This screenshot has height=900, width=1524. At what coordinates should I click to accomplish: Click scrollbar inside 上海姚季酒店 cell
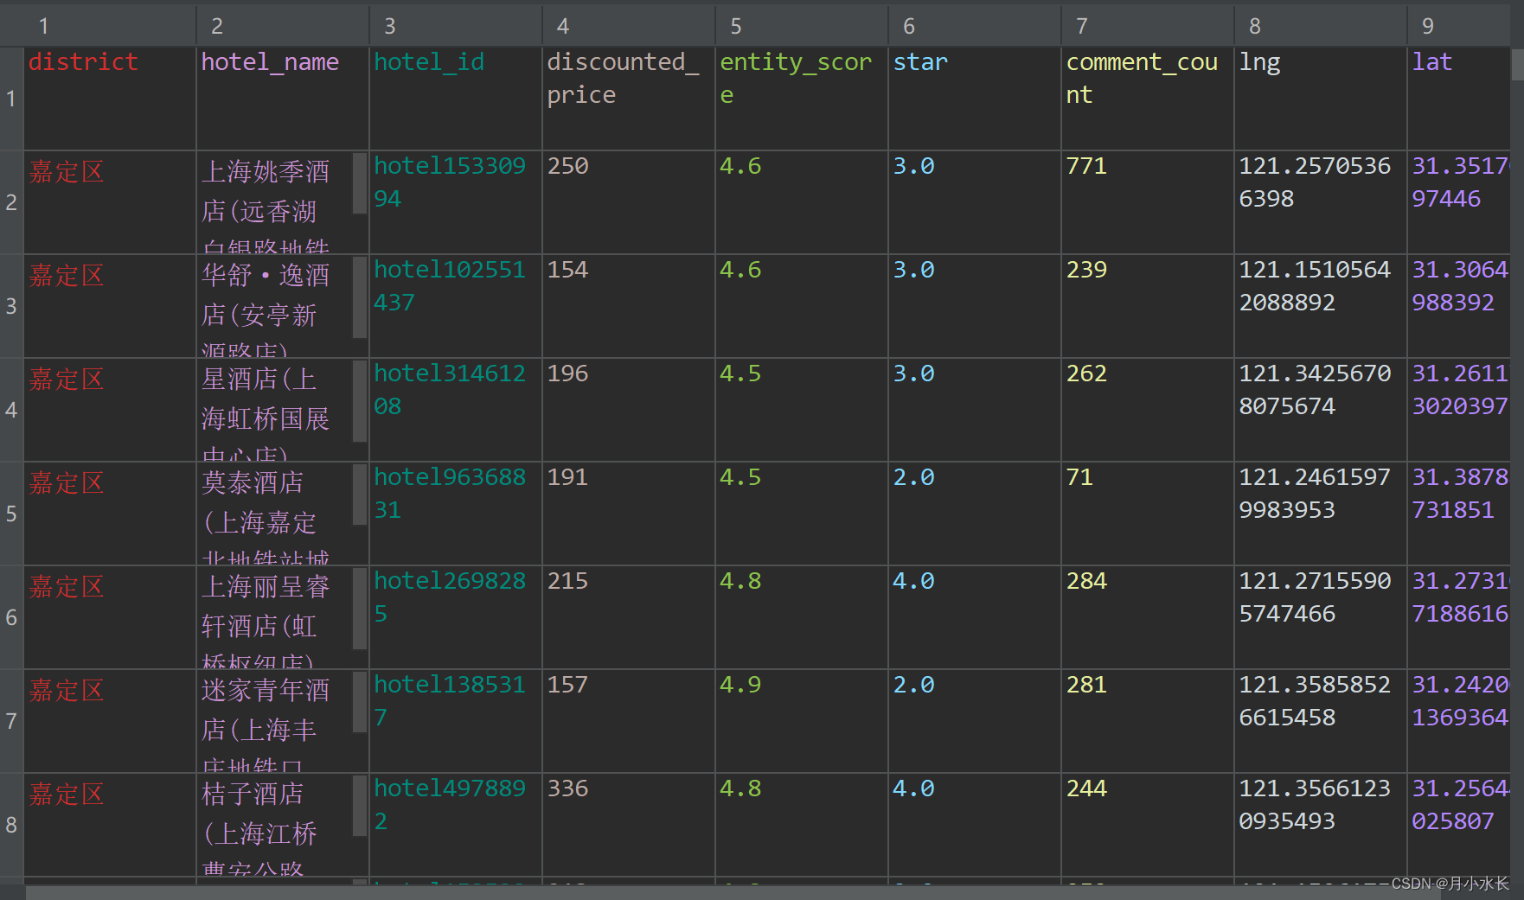360,183
